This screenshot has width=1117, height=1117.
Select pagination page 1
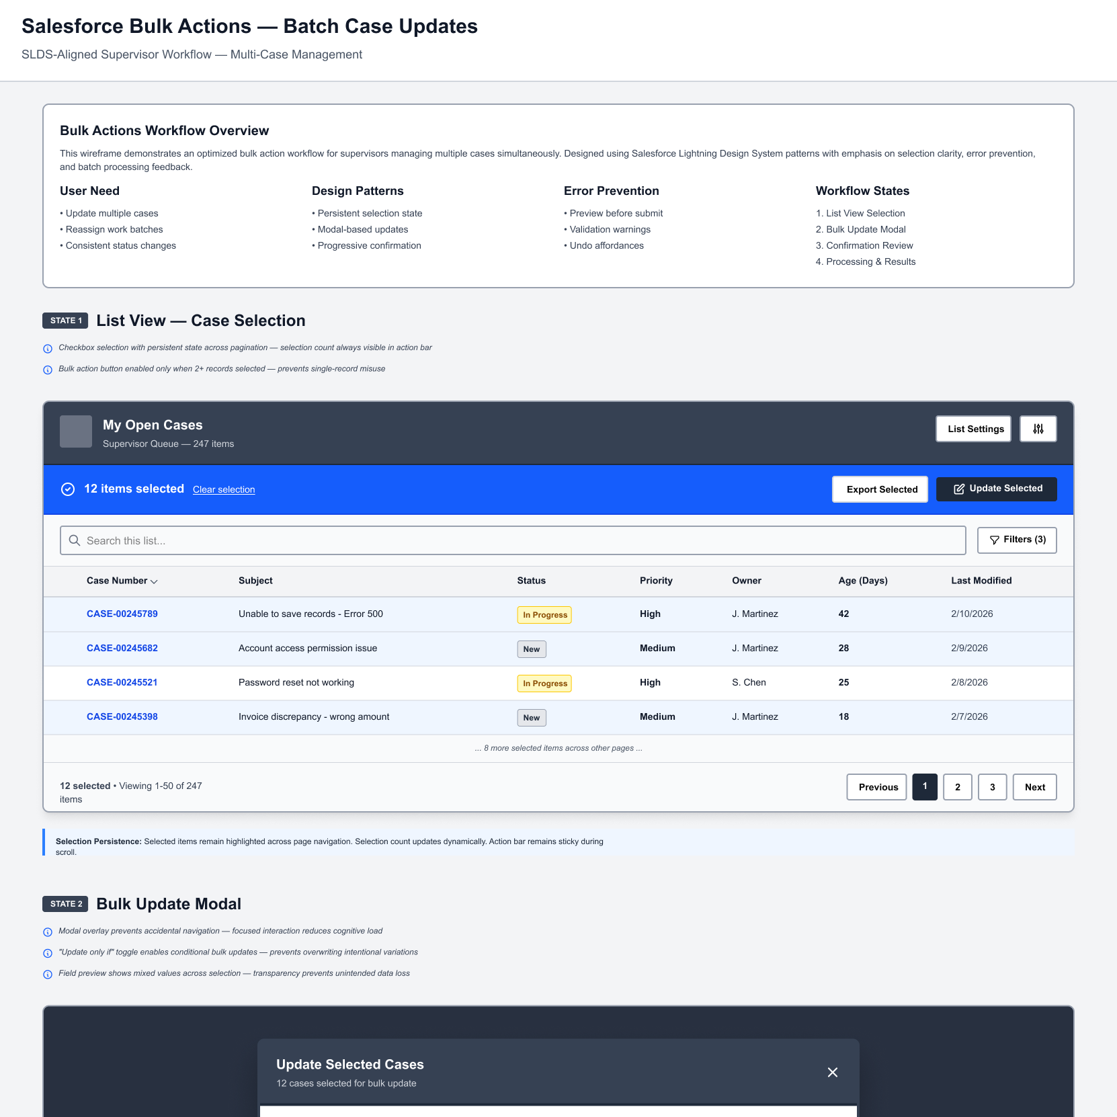point(925,787)
